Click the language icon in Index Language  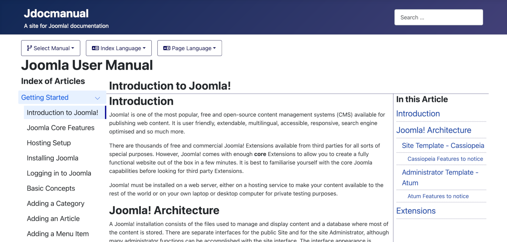[x=95, y=48]
